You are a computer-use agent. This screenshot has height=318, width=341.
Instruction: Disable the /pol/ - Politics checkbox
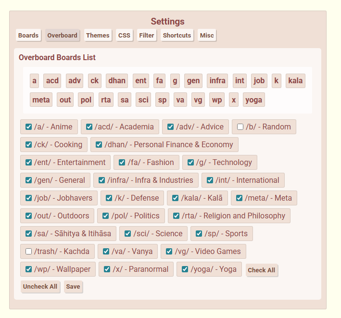click(x=106, y=216)
